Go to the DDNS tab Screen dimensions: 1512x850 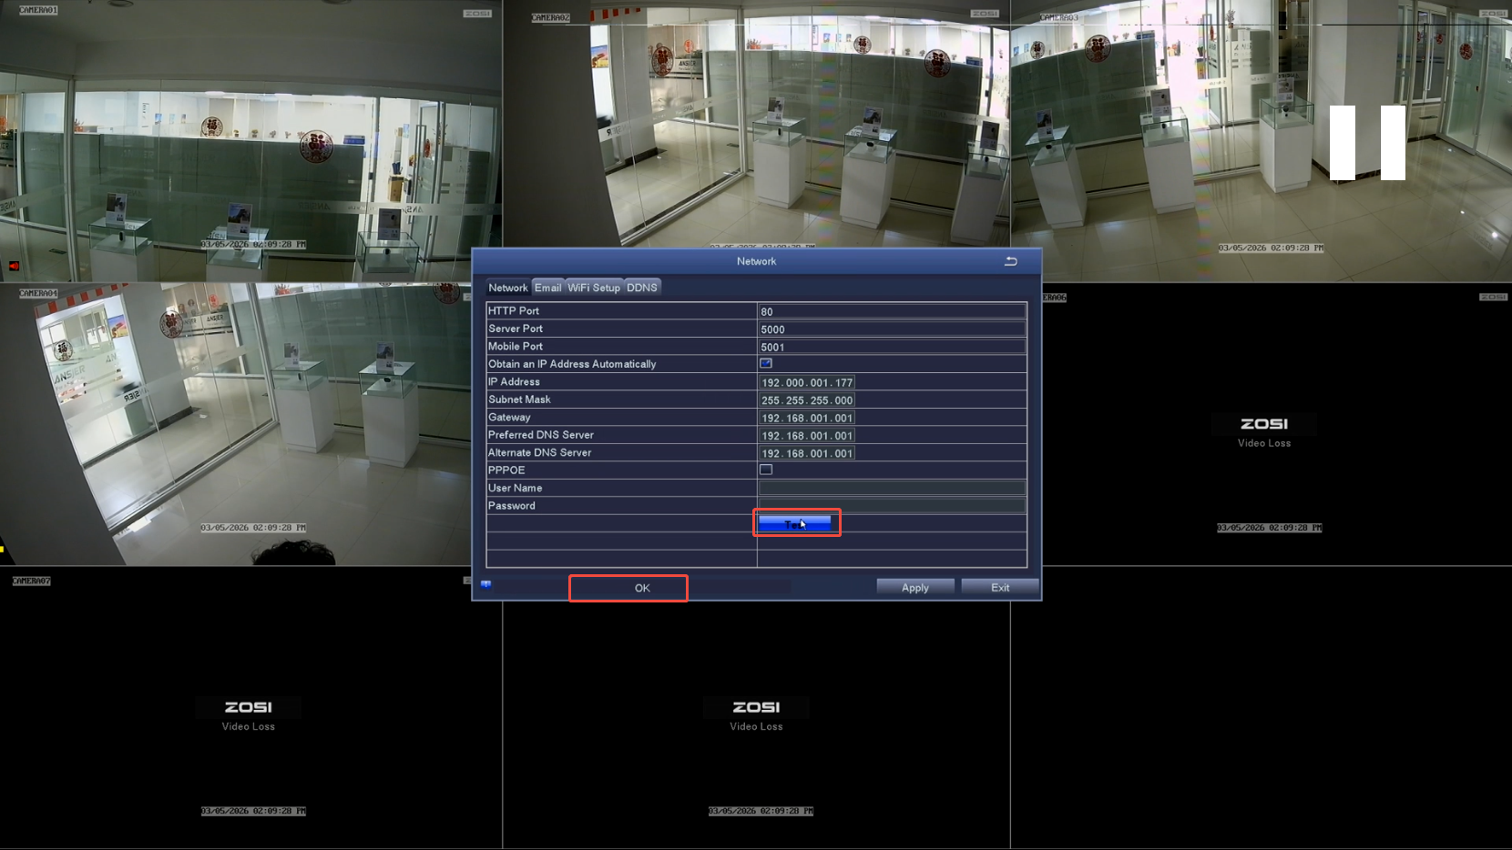641,288
